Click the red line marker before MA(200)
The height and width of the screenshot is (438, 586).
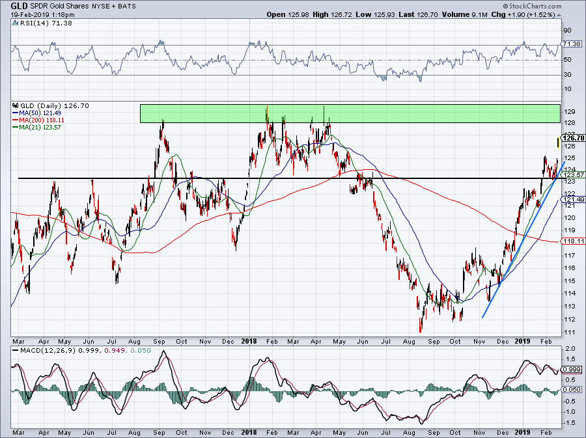[x=16, y=120]
